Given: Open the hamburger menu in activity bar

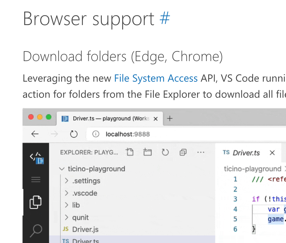Looking at the screenshot, I should point(36,179).
